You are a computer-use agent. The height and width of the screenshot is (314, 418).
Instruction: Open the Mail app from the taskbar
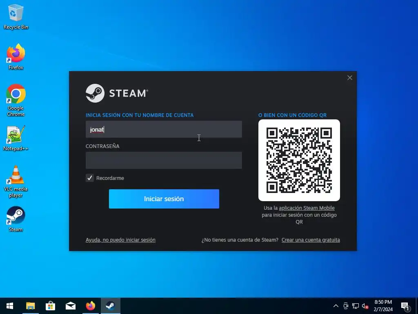(x=70, y=306)
